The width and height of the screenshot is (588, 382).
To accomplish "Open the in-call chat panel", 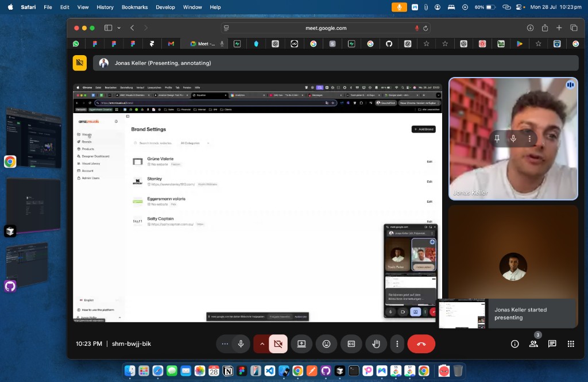I will pos(552,344).
